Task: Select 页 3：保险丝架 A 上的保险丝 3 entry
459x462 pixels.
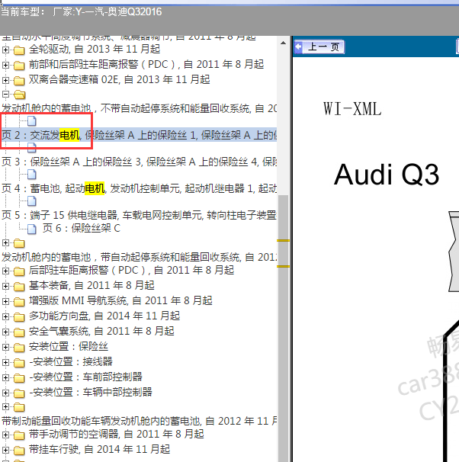Action: tap(139, 162)
